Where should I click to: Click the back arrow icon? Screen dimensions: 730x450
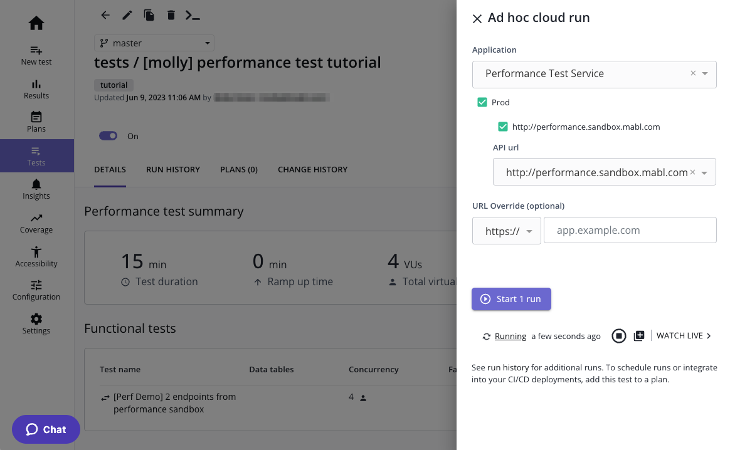click(105, 15)
